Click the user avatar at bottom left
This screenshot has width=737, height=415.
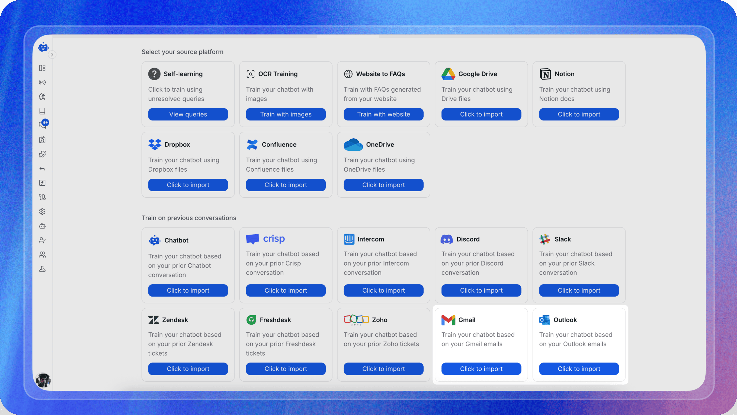43,380
